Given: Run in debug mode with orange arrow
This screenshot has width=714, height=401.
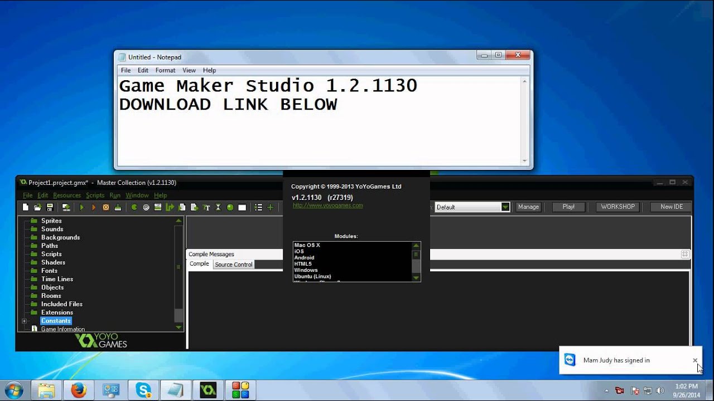Looking at the screenshot, I should tap(94, 207).
